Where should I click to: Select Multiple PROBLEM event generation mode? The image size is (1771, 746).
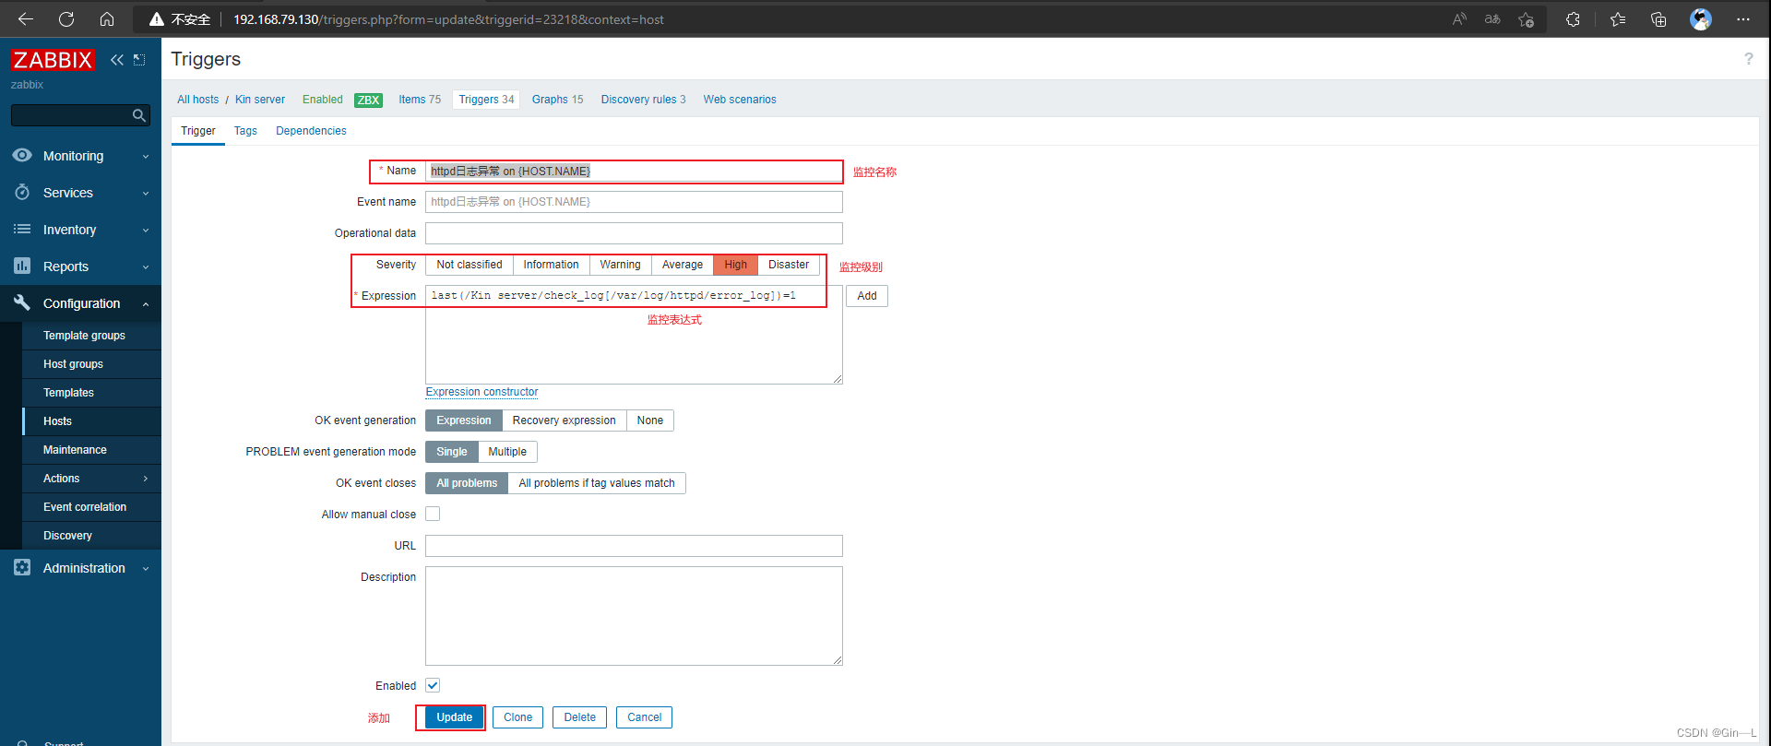tap(507, 452)
